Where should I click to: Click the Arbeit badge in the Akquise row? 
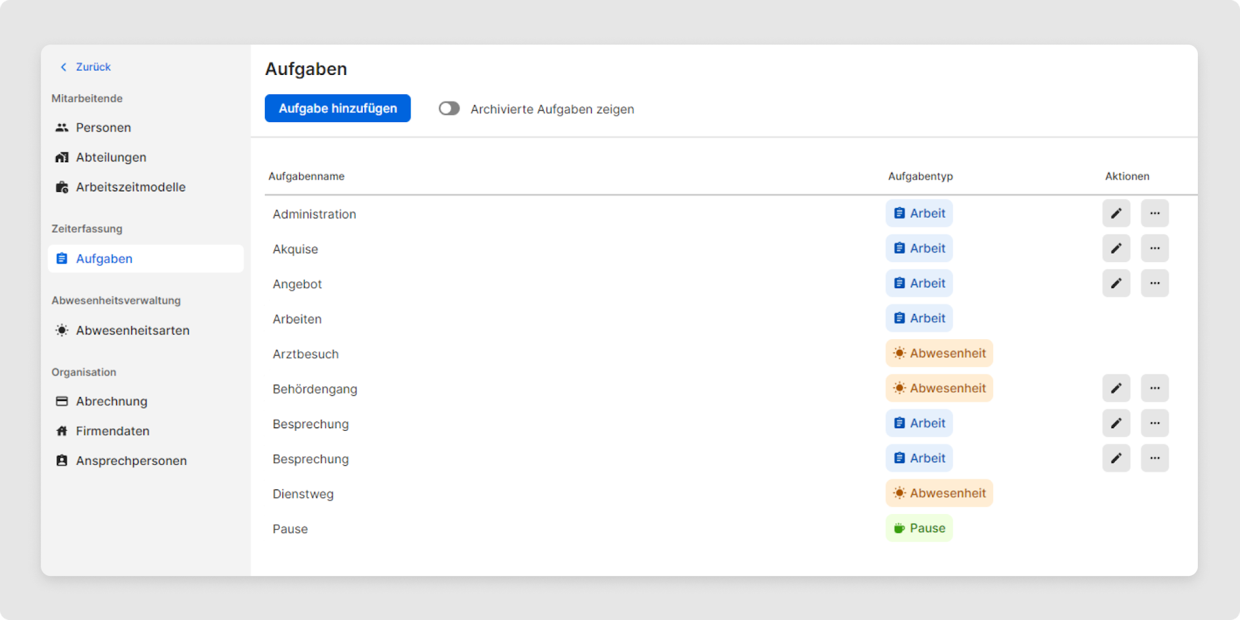coord(919,248)
